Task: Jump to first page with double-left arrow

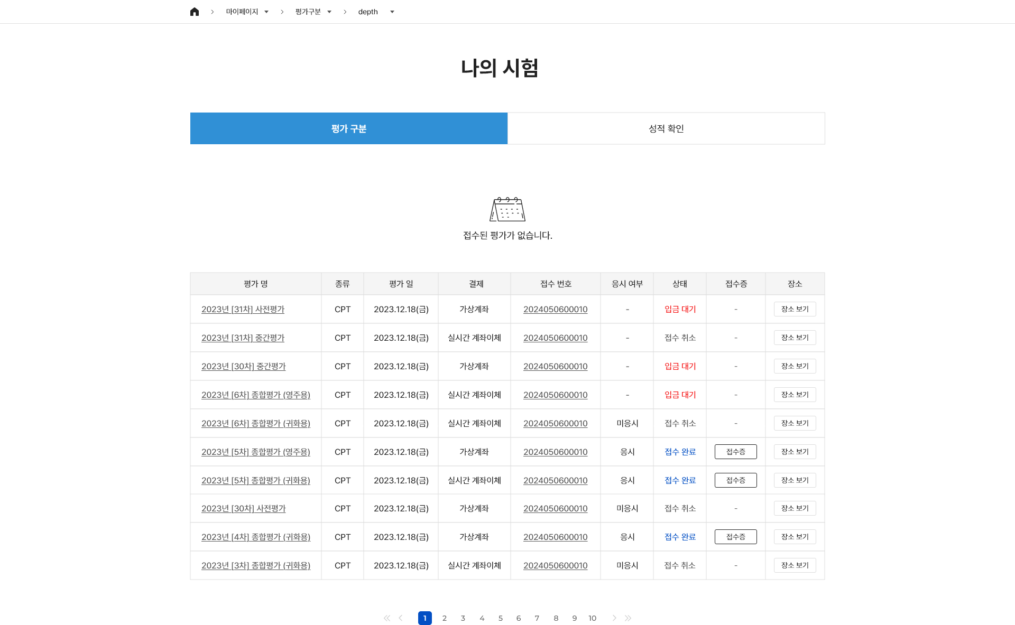Action: click(x=387, y=618)
